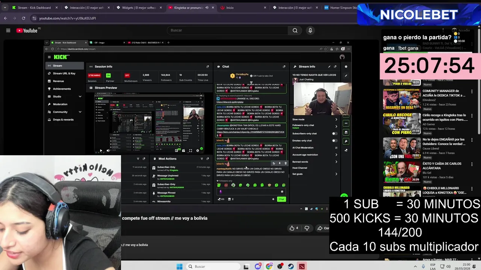Image resolution: width=481 pixels, height=270 pixels.
Task: Play the video with the play icon
Action: [101, 151]
